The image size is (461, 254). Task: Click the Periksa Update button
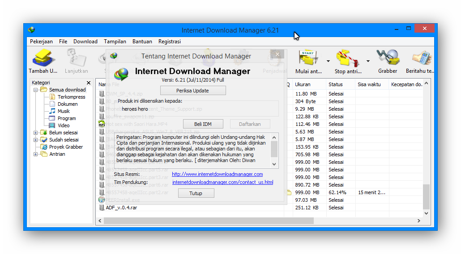(193, 91)
